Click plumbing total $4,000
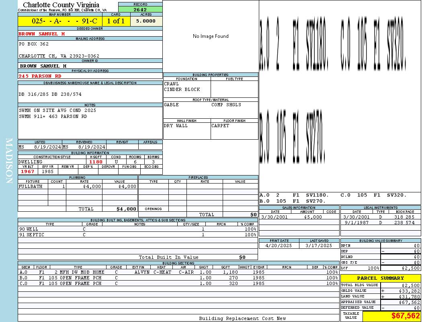The image size is (422, 322). coord(127,209)
